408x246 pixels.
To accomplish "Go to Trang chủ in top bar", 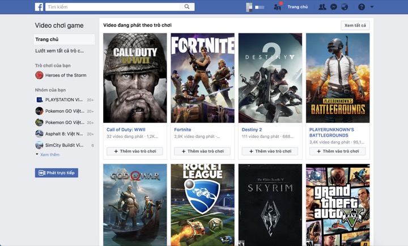I will (297, 7).
